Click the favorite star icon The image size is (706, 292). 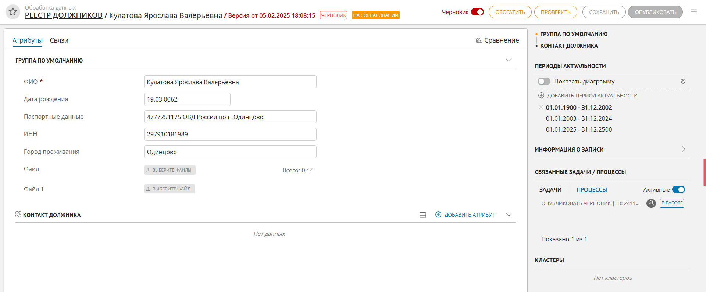(13, 12)
